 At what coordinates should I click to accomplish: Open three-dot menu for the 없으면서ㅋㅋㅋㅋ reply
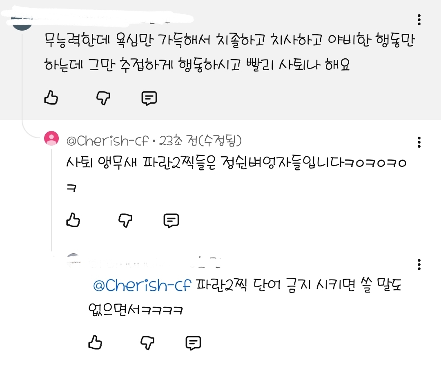[419, 264]
